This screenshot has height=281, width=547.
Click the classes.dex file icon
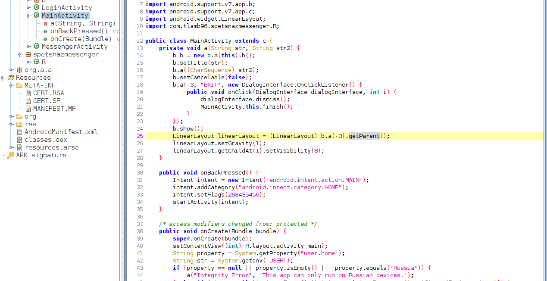coord(19,140)
